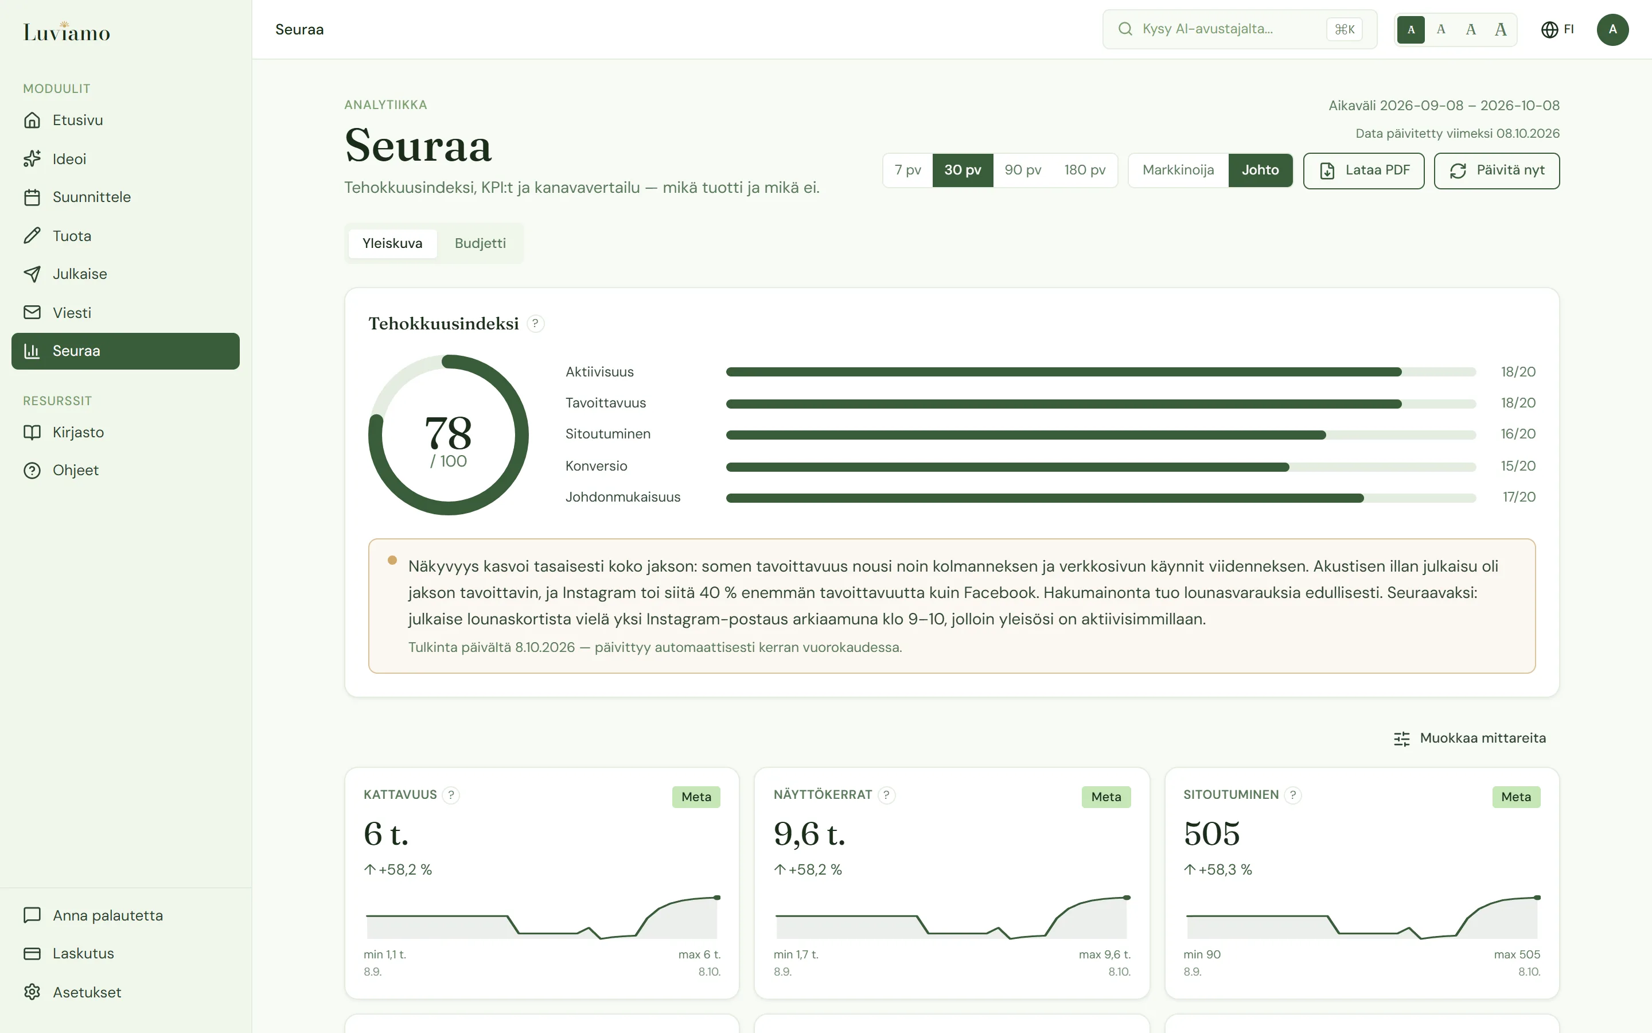Open the Etusivu home icon
This screenshot has height=1033, width=1652.
point(32,121)
